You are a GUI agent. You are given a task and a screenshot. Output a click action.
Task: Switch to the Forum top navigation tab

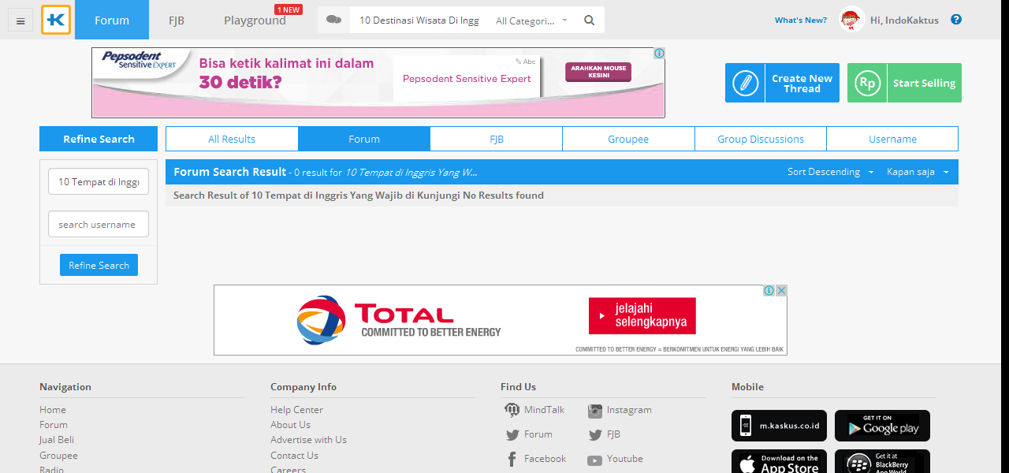click(x=112, y=20)
